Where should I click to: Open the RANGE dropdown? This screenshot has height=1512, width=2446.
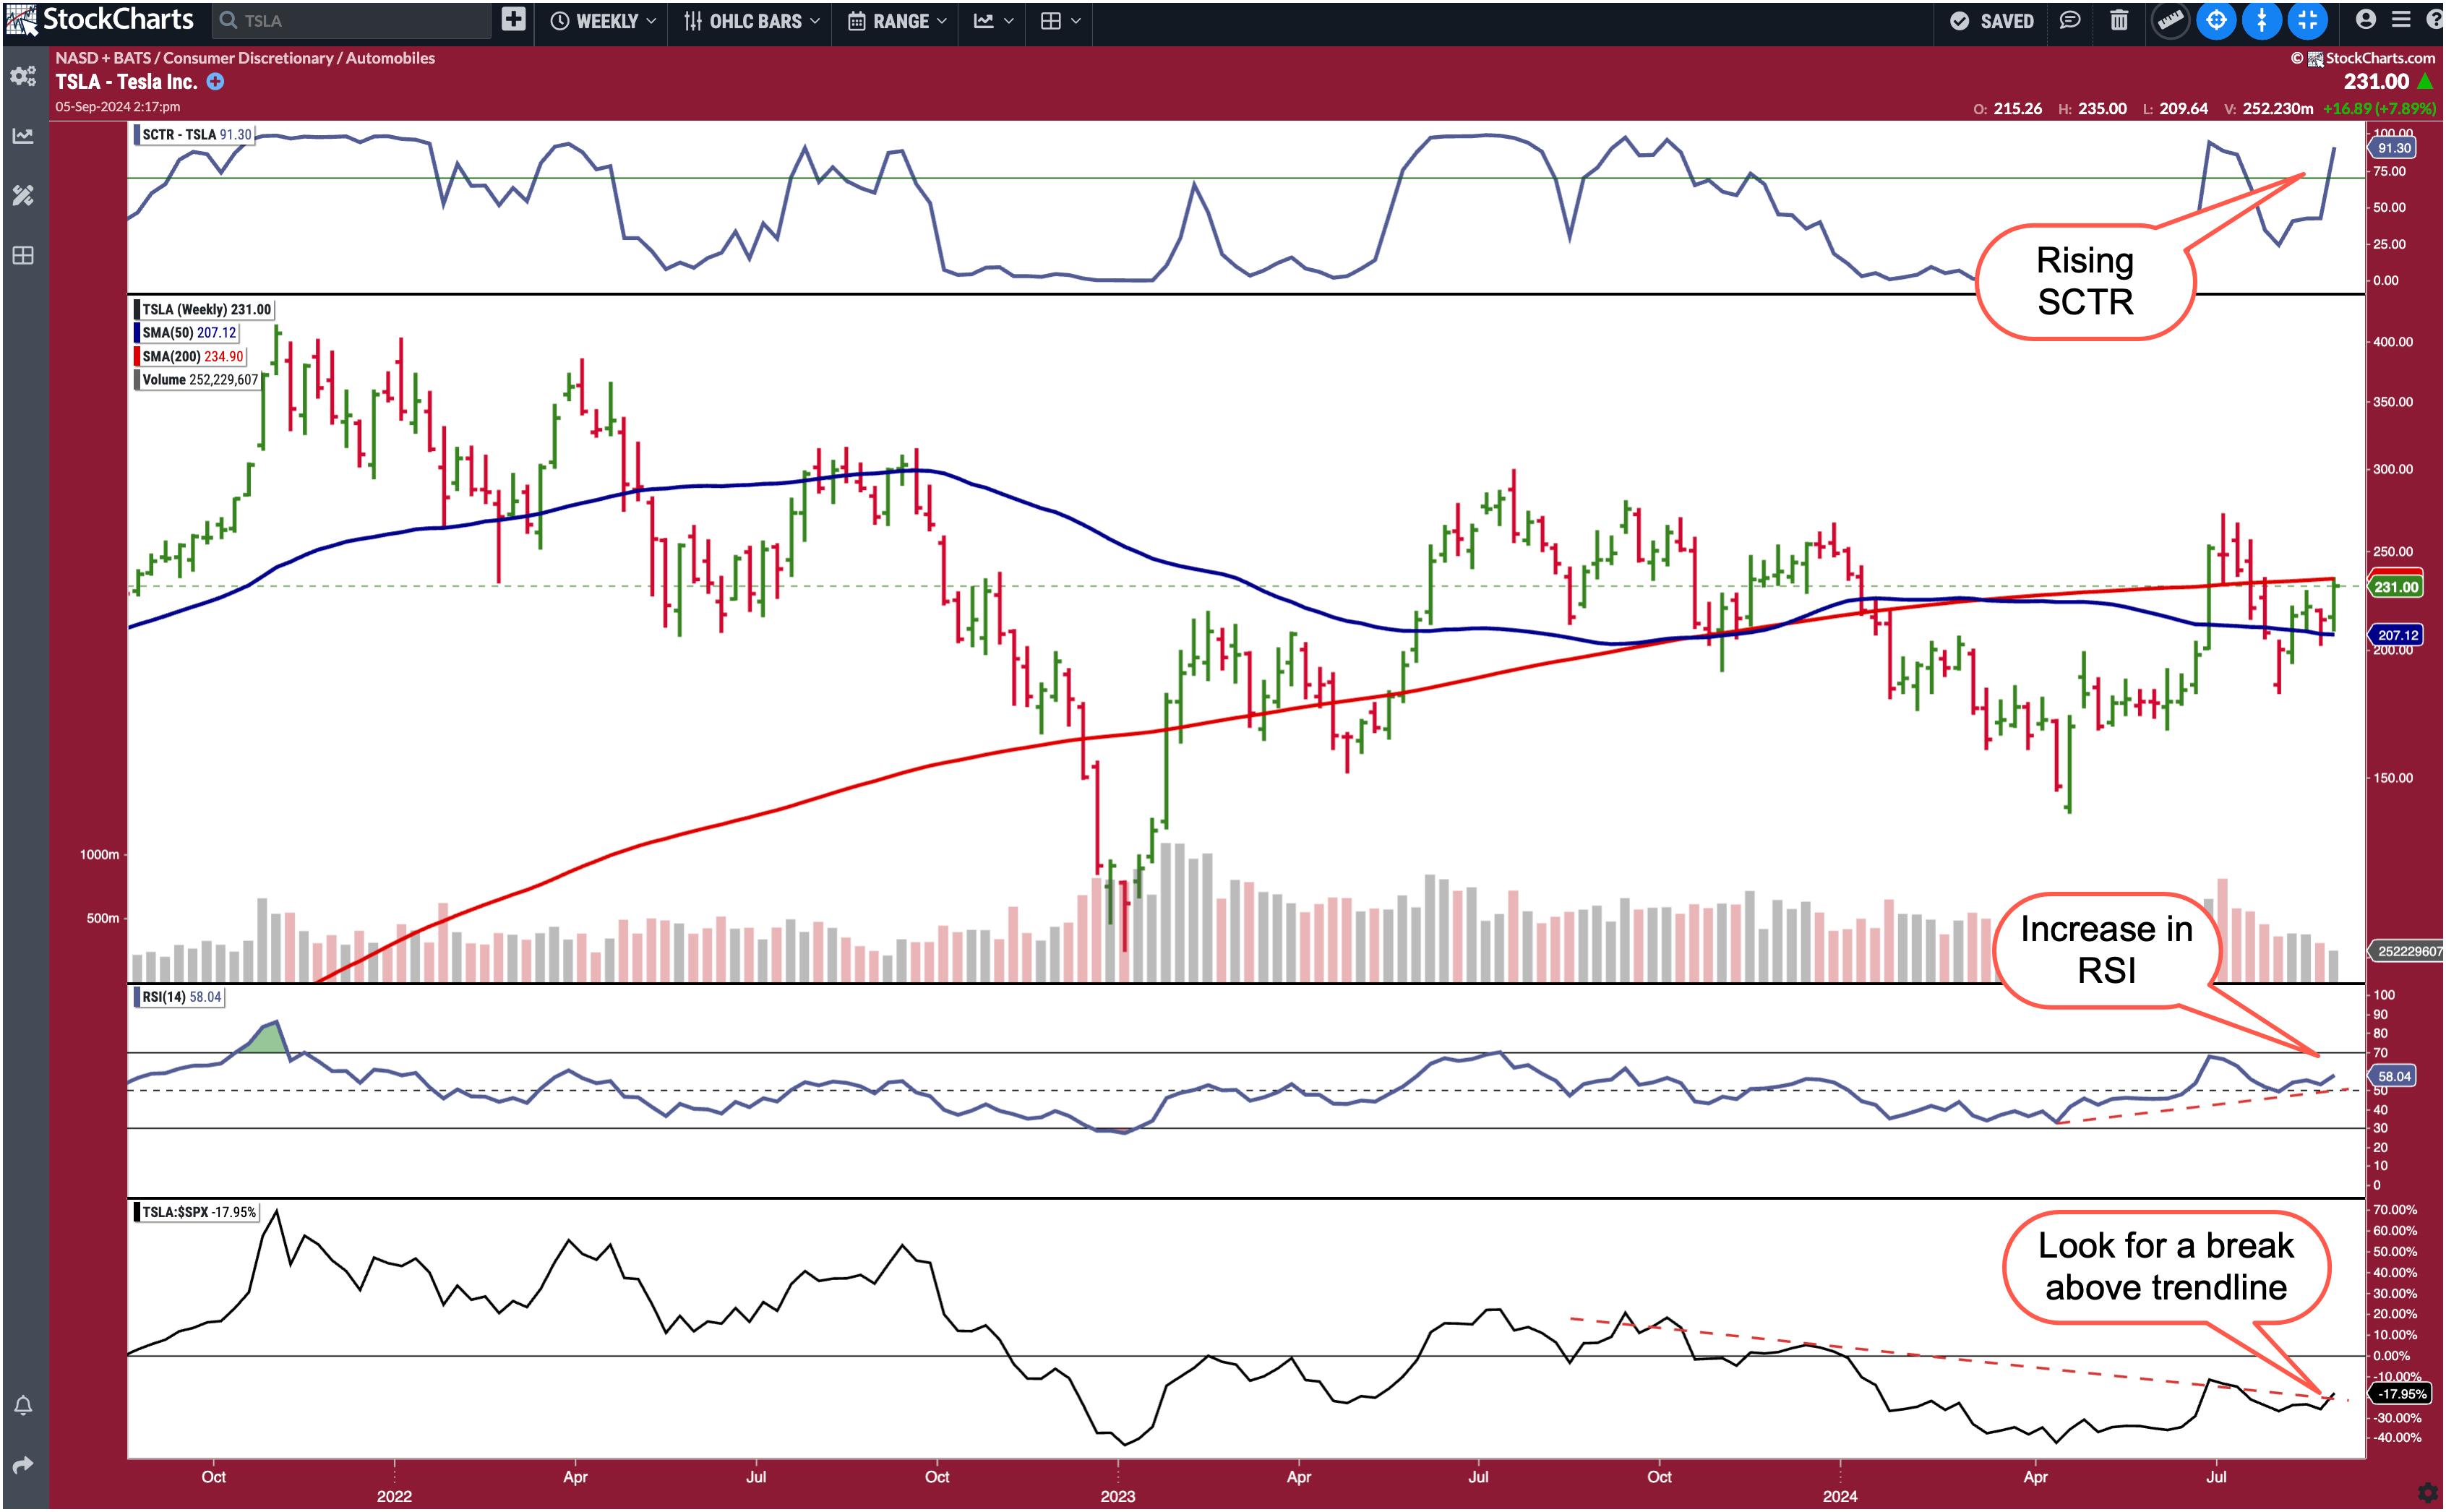pos(897,21)
